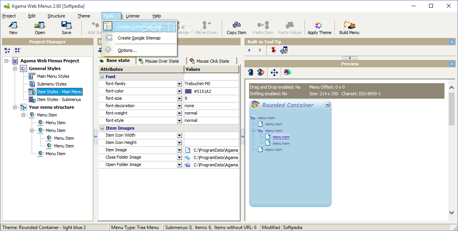Screen dimensions: 458x231
Task: Expand all nodes icon in Project Manager
Action: click(7, 51)
